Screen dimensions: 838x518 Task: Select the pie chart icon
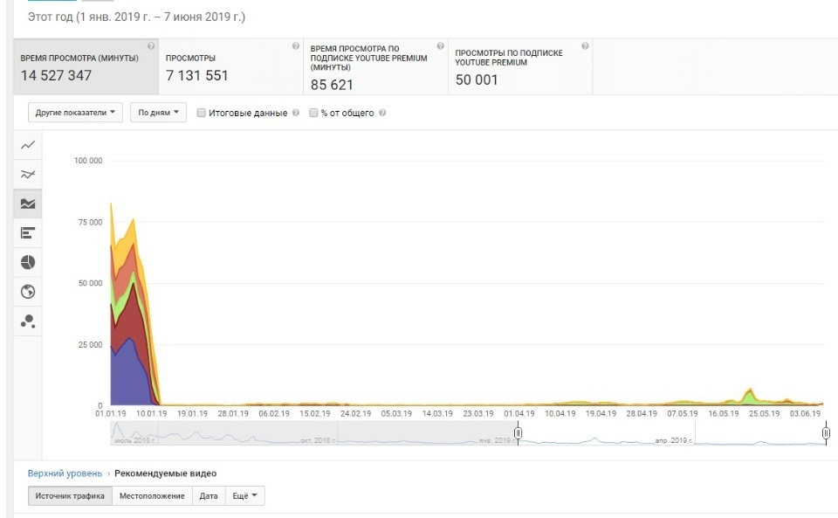[28, 262]
